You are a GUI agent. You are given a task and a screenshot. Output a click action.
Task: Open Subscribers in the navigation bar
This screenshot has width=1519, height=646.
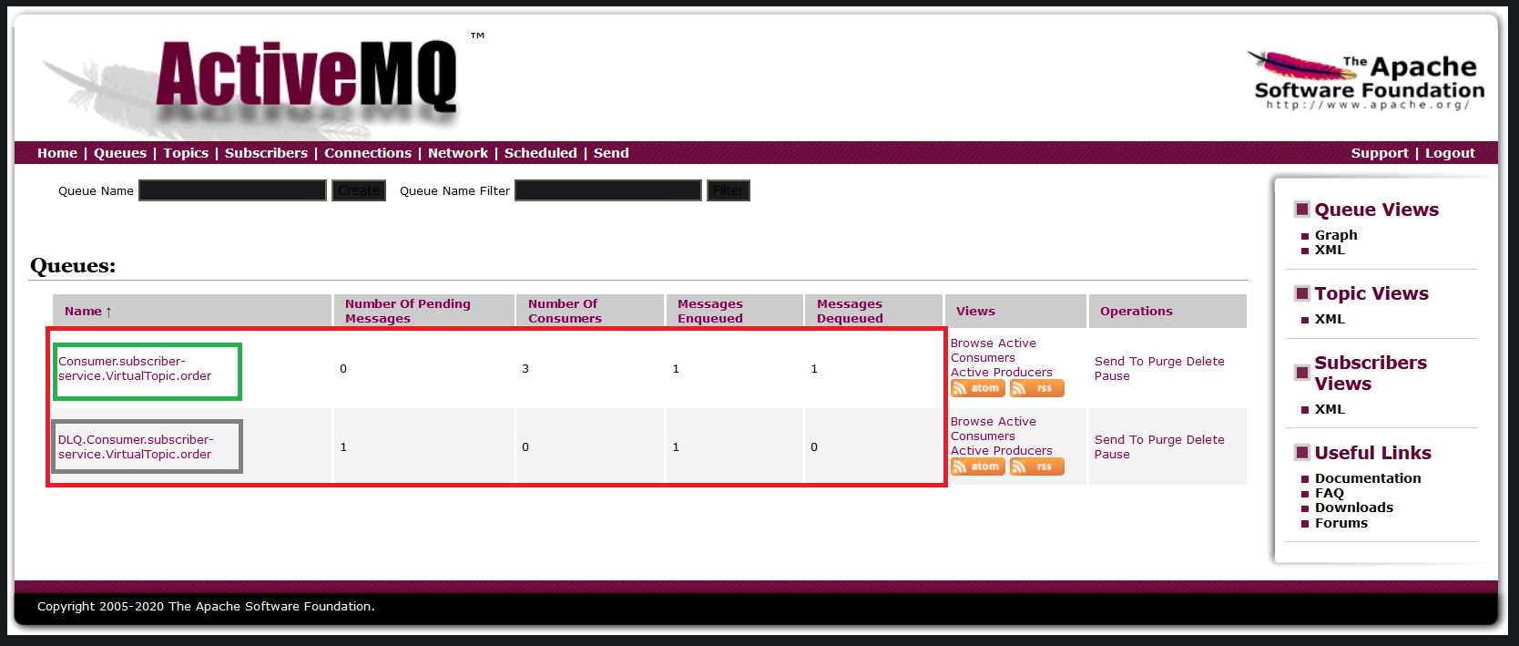pyautogui.click(x=266, y=153)
